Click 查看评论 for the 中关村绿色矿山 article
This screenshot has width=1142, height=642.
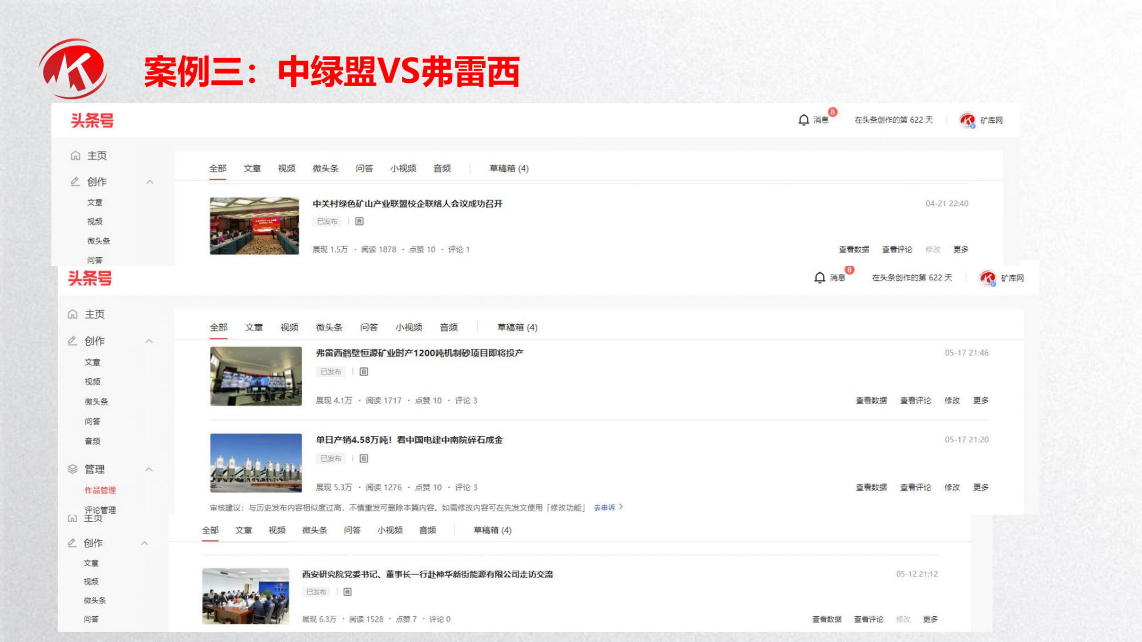(897, 249)
